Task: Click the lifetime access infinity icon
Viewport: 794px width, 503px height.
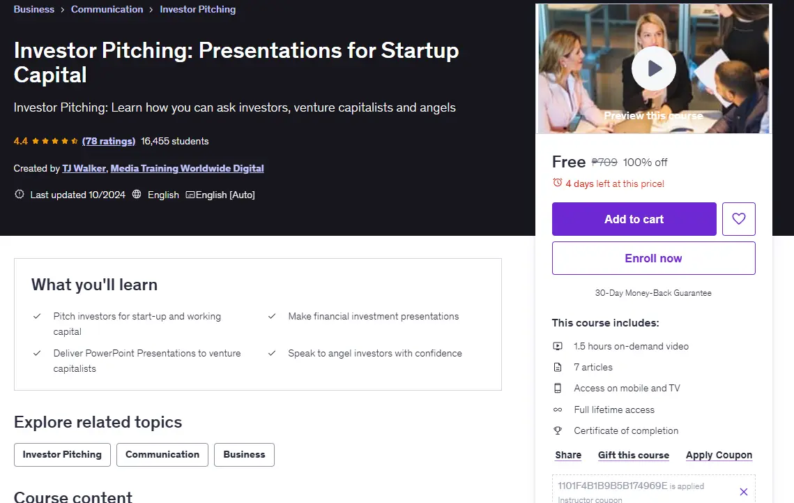Action: pos(558,410)
